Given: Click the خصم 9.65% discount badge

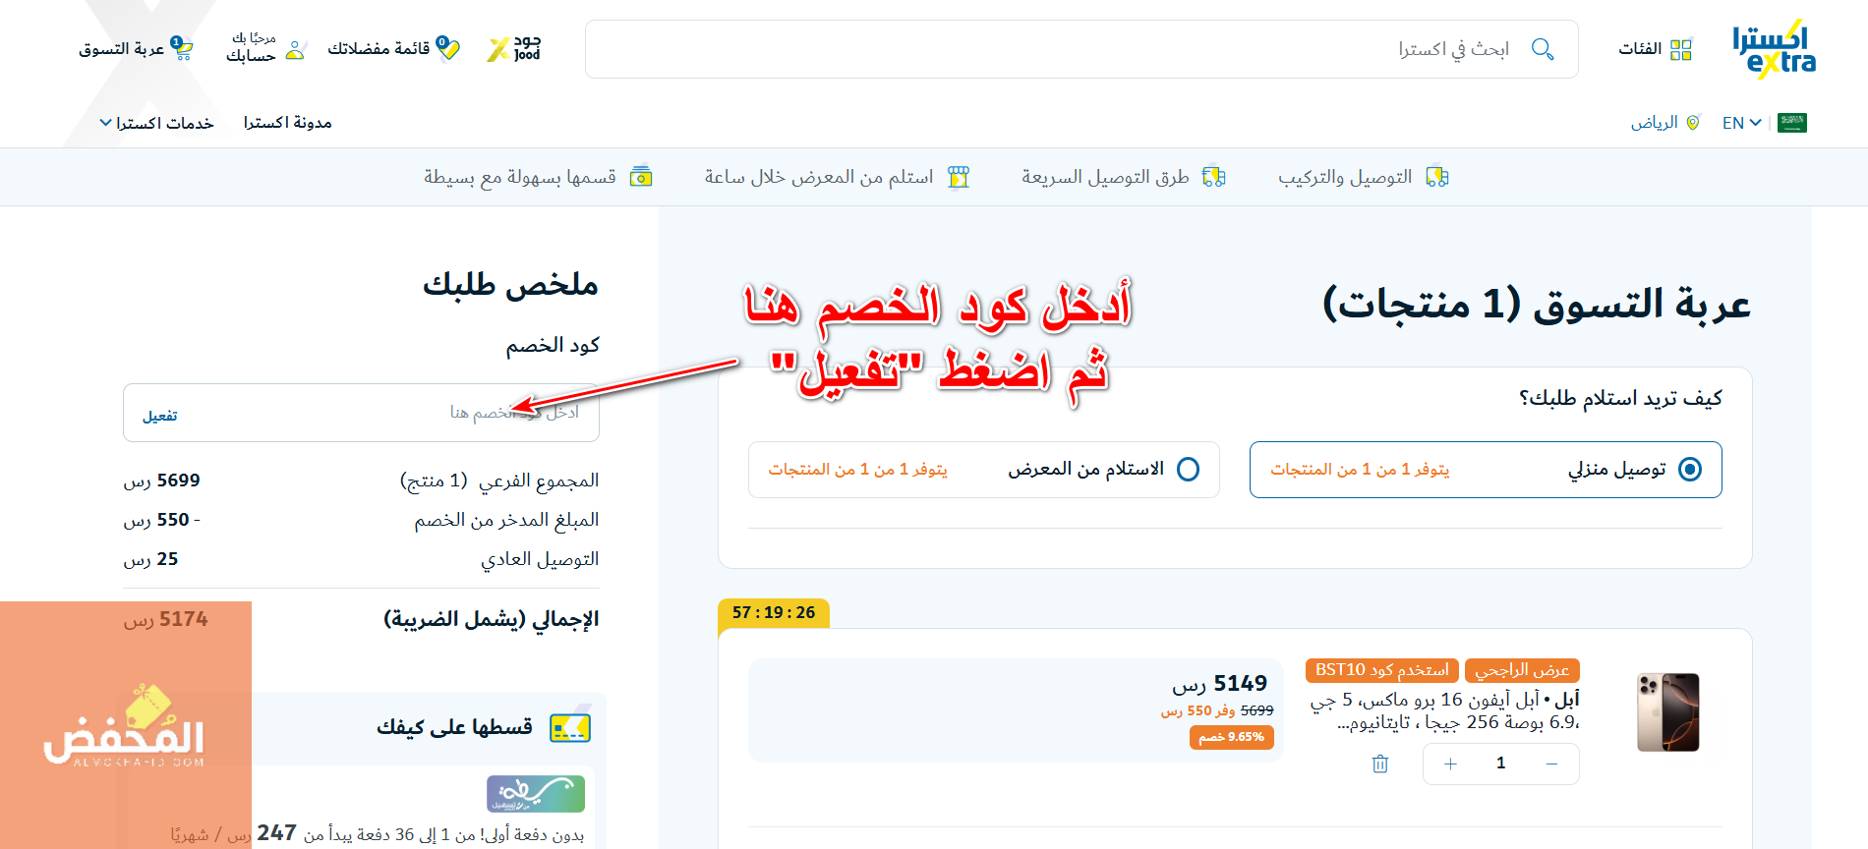Looking at the screenshot, I should coord(1231,737).
